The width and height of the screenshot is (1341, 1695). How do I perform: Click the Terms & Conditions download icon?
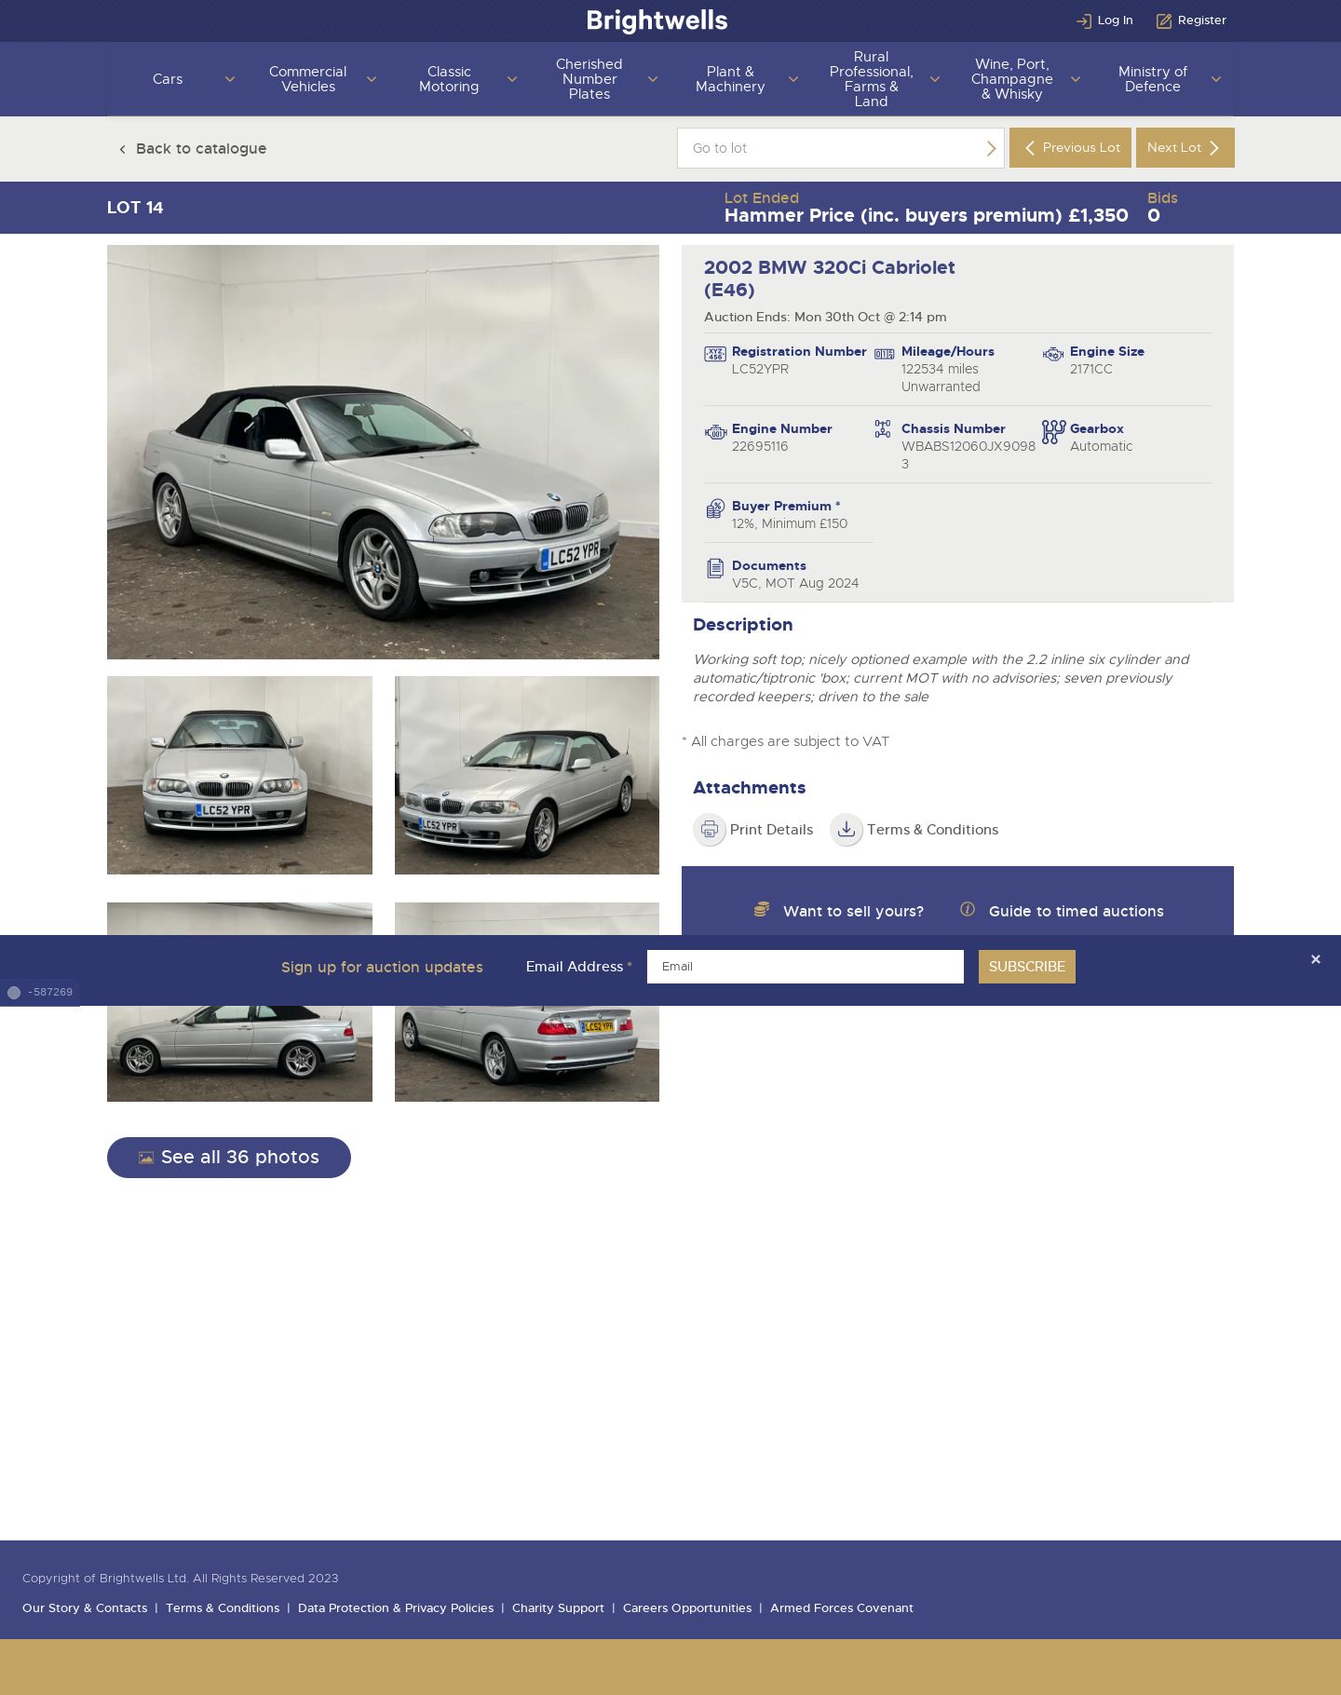tap(847, 829)
